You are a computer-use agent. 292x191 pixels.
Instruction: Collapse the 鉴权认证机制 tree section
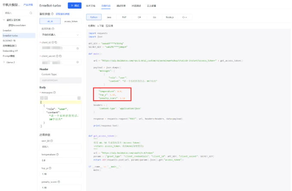click(x=4, y=20)
